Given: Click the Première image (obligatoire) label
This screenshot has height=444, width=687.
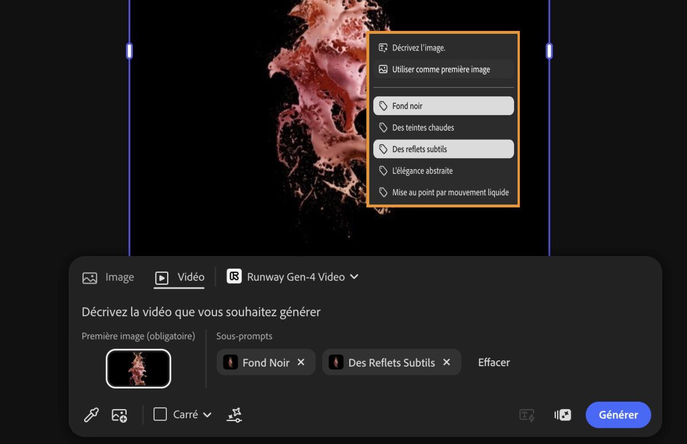Looking at the screenshot, I should click(139, 336).
